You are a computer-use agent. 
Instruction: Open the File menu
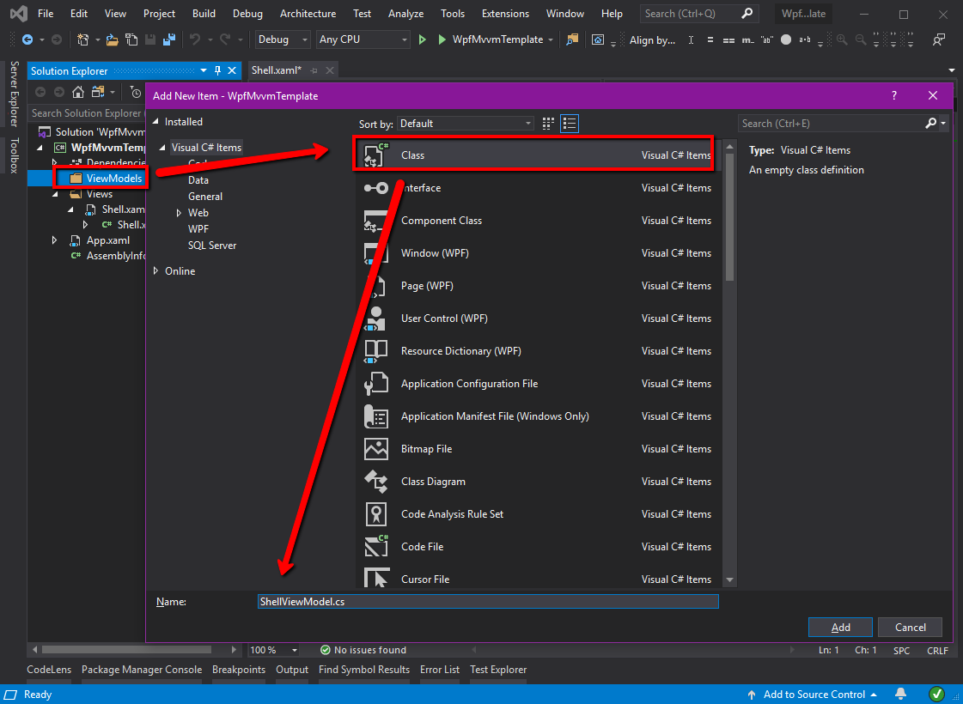[x=46, y=14]
